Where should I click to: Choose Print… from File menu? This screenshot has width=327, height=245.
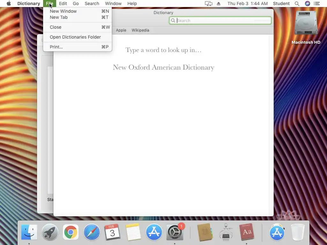(x=77, y=47)
